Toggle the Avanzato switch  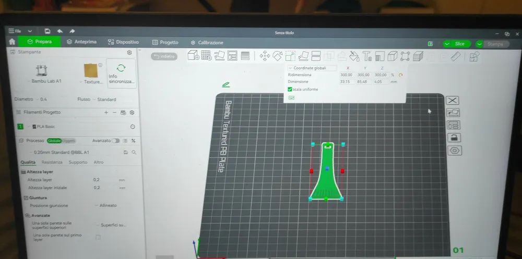click(115, 141)
